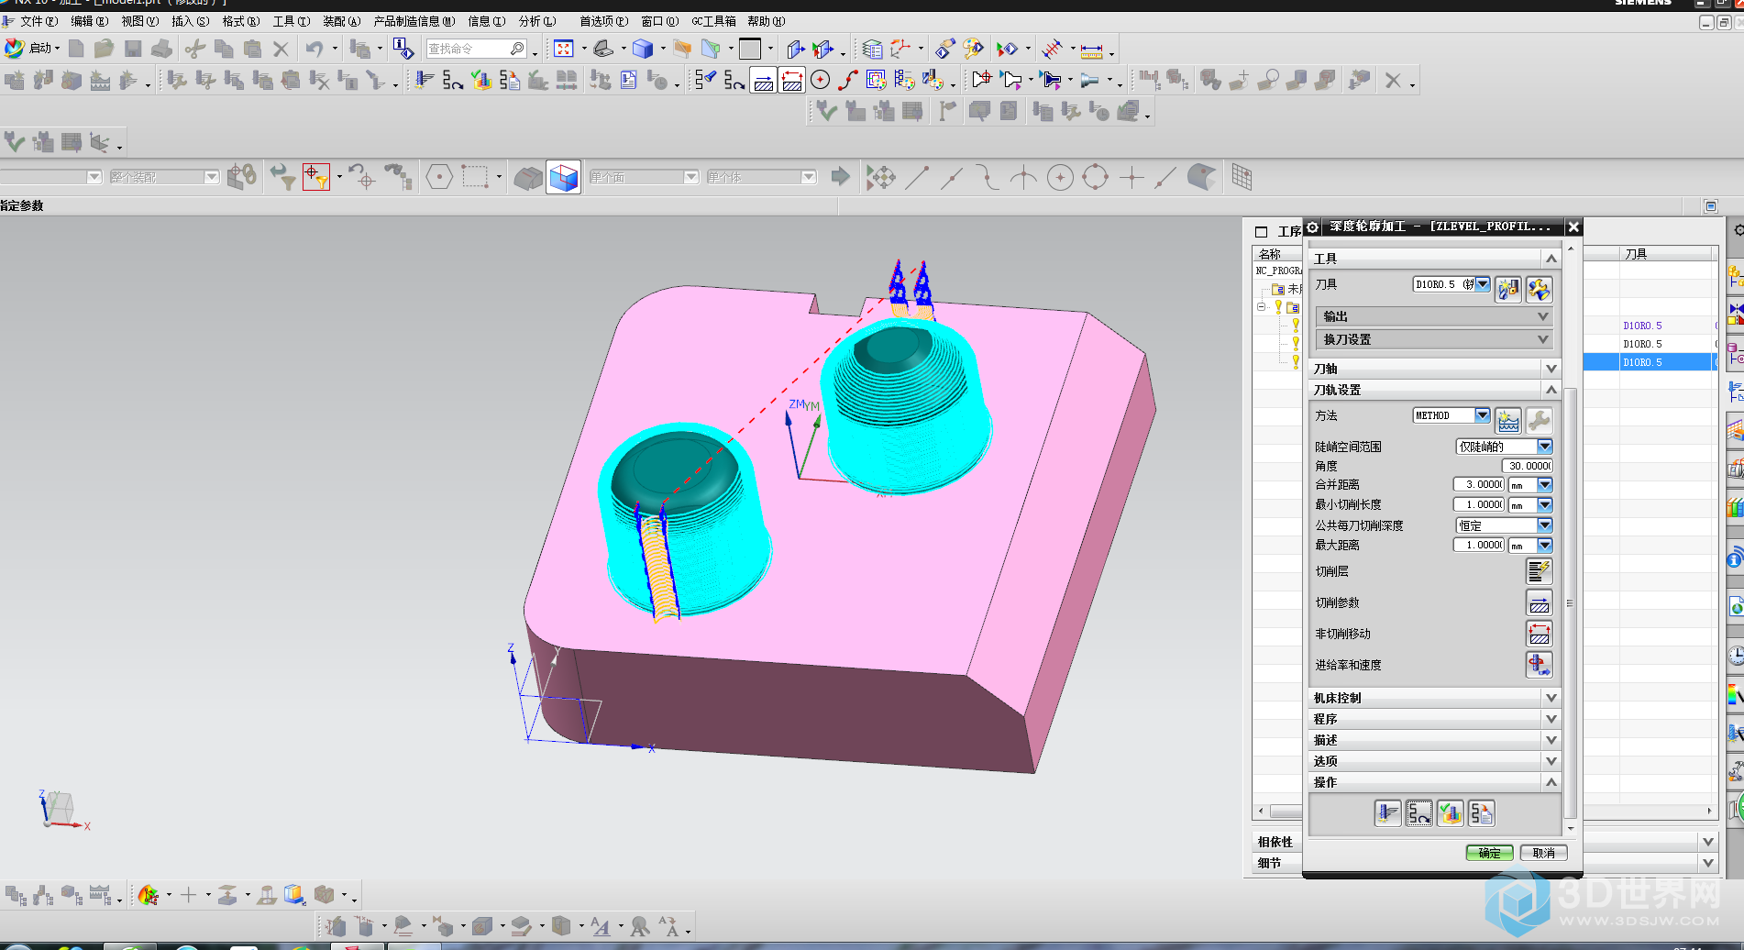Click the create new method icon
1744x950 pixels.
point(1508,421)
